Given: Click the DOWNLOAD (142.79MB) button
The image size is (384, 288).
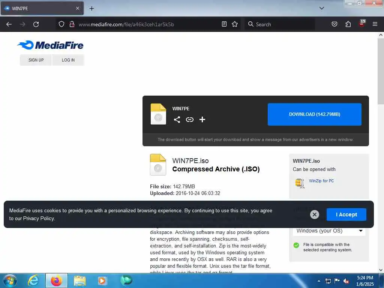Looking at the screenshot, I should click(315, 114).
